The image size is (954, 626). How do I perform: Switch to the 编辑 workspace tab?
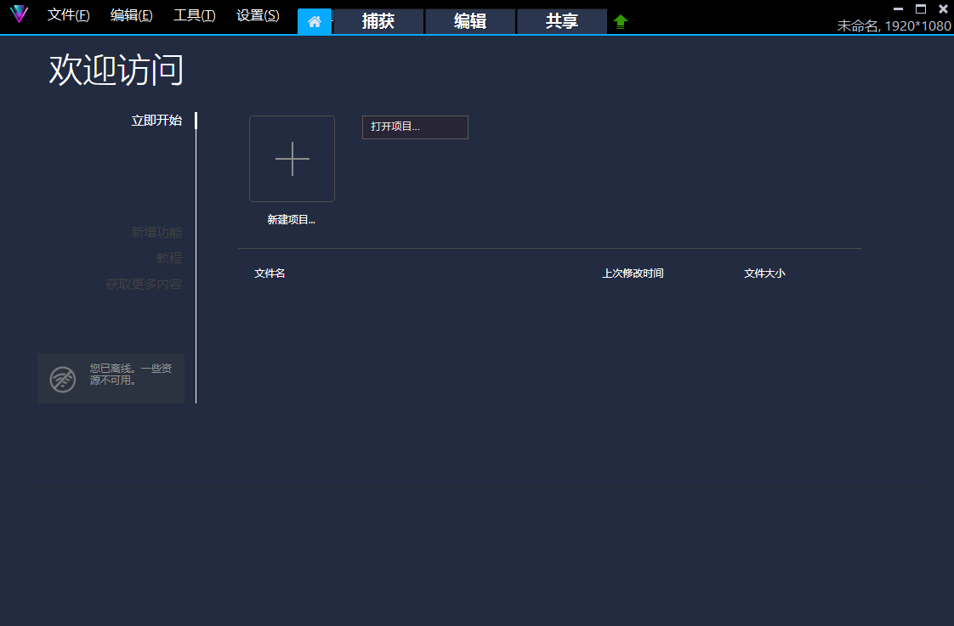470,22
